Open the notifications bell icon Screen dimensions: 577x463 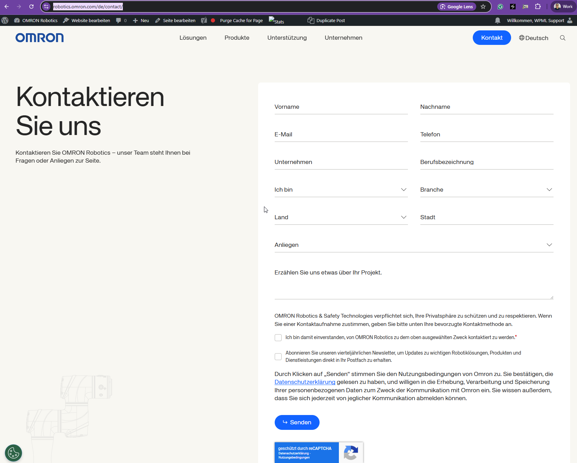[497, 20]
